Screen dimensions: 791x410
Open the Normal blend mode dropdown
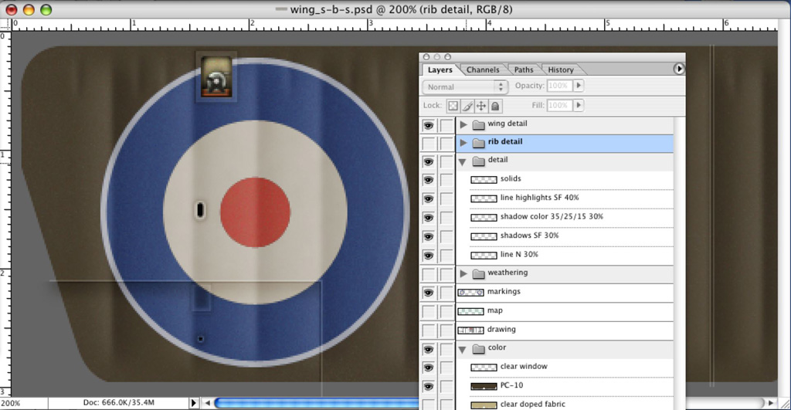464,86
